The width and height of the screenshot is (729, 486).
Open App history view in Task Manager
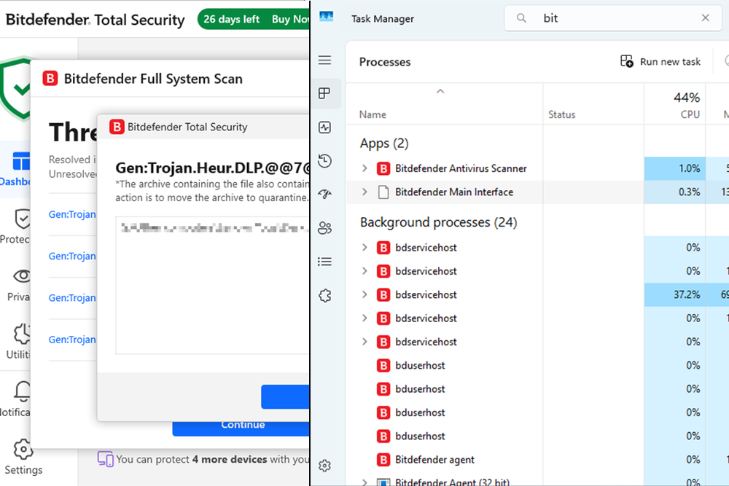[x=324, y=160]
